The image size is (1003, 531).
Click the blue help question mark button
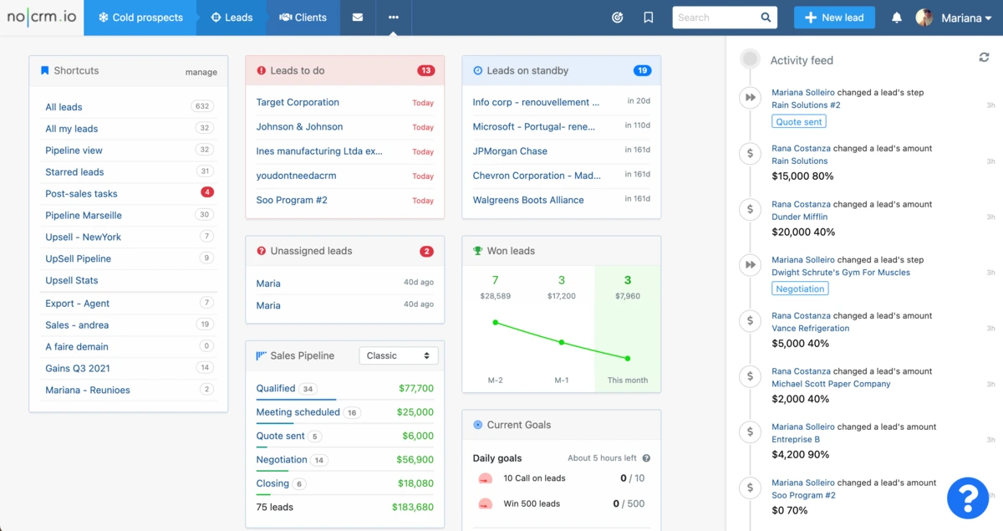[968, 498]
